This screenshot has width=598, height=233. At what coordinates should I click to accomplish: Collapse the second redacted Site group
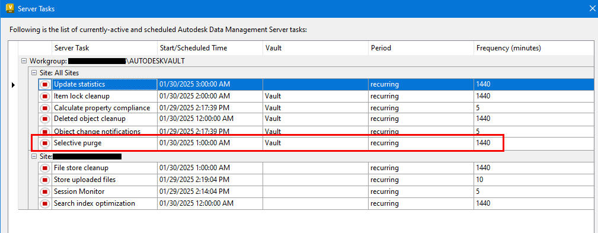pos(34,157)
